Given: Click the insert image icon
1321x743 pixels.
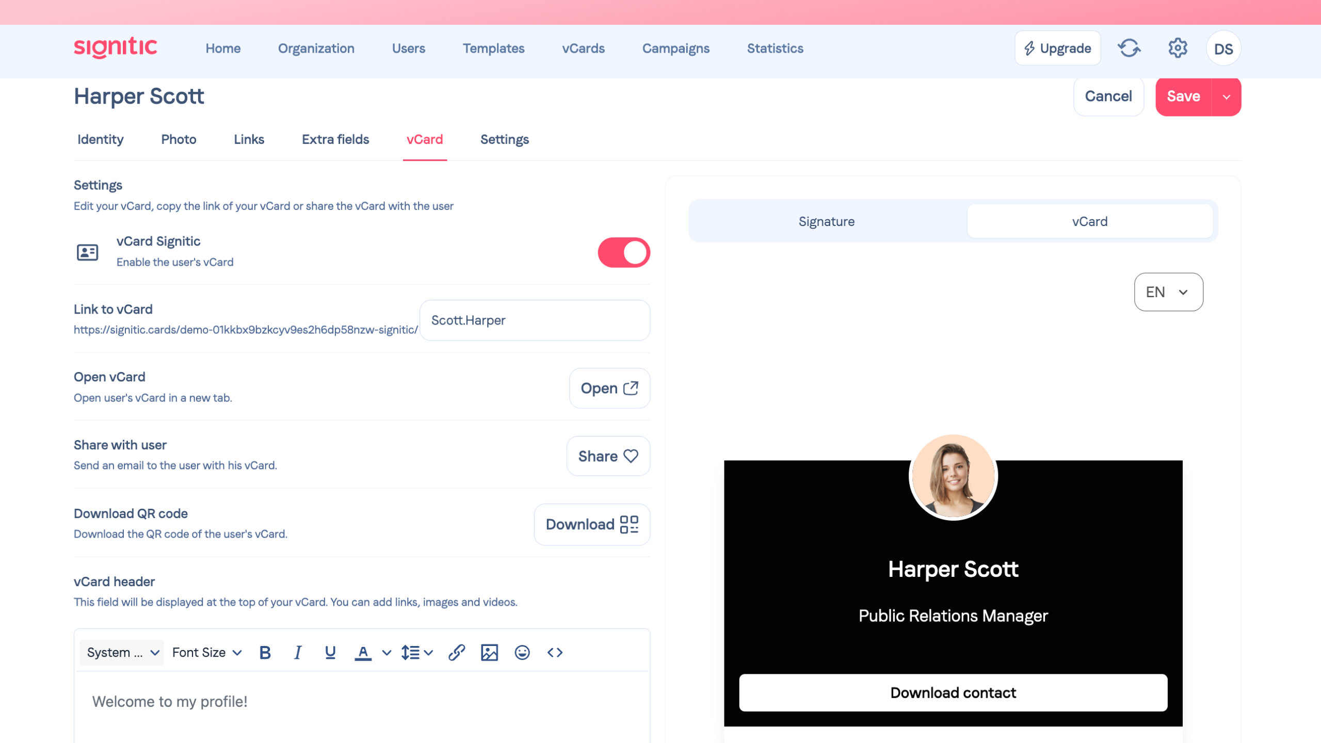Looking at the screenshot, I should pos(489,653).
